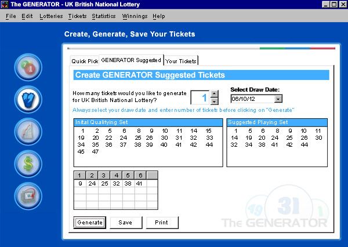Click the Inital Qualifying Set header

click(x=148, y=122)
